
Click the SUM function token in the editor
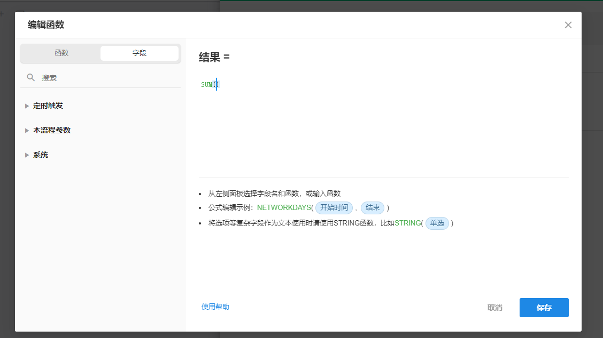tap(206, 84)
